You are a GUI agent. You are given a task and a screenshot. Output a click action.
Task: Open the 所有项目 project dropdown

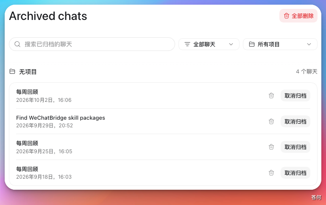point(280,44)
